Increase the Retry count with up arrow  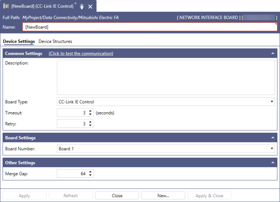click(x=90, y=122)
